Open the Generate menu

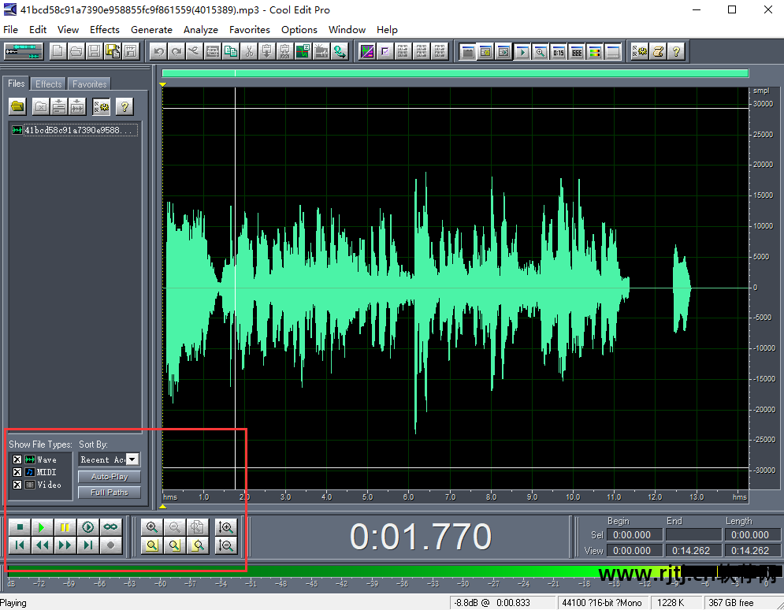pyautogui.click(x=151, y=29)
